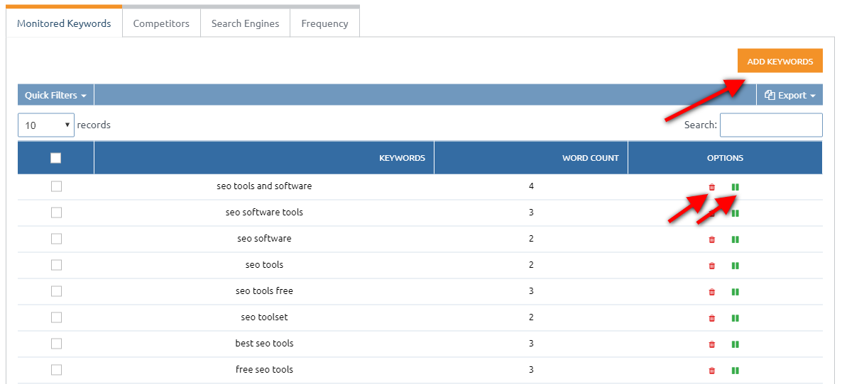Delete the 'free seo tools' keyword

(712, 371)
